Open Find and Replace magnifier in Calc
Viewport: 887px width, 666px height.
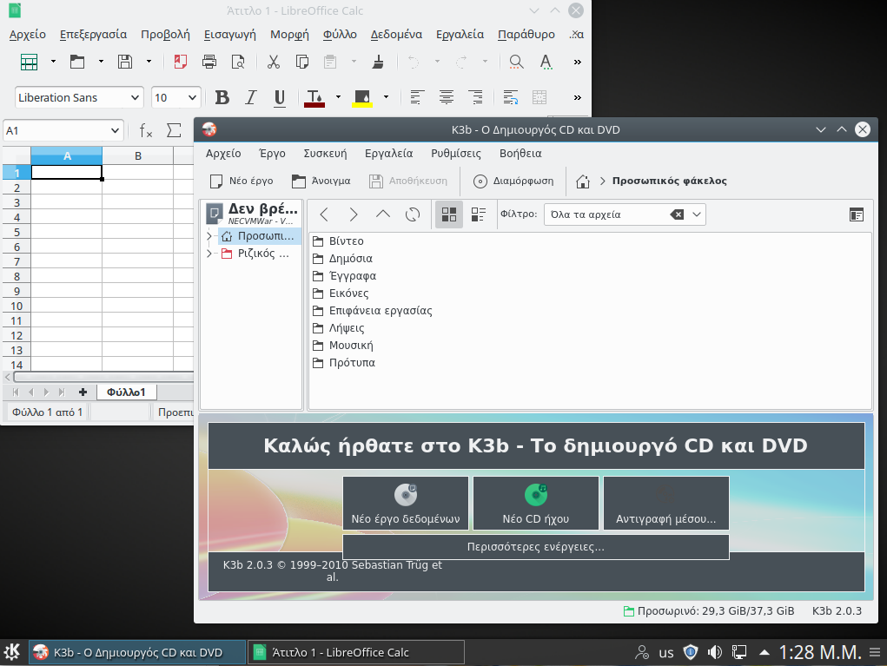pos(516,62)
